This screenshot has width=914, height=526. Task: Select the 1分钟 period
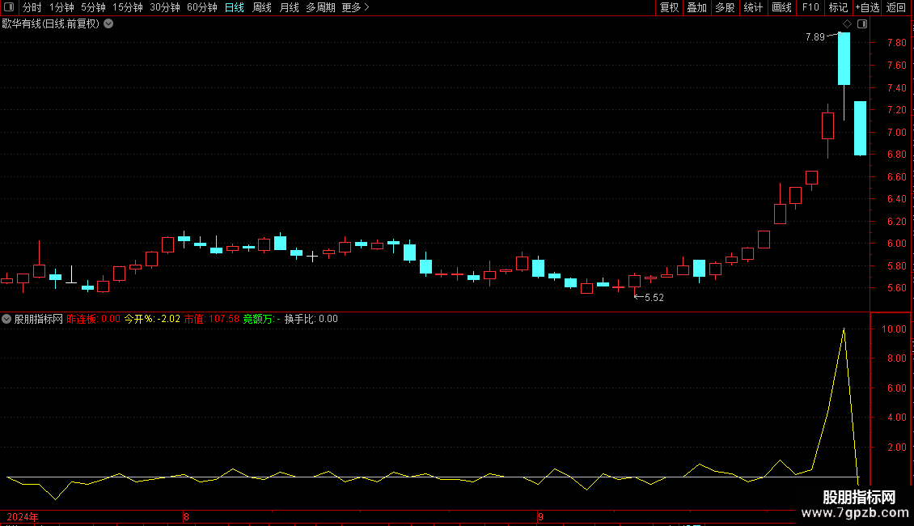(61, 7)
